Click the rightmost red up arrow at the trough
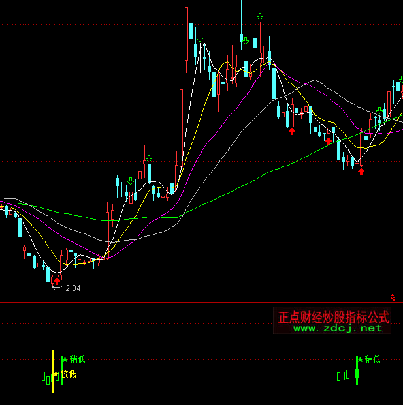Viewport: 403px width, 405px height. [361, 172]
